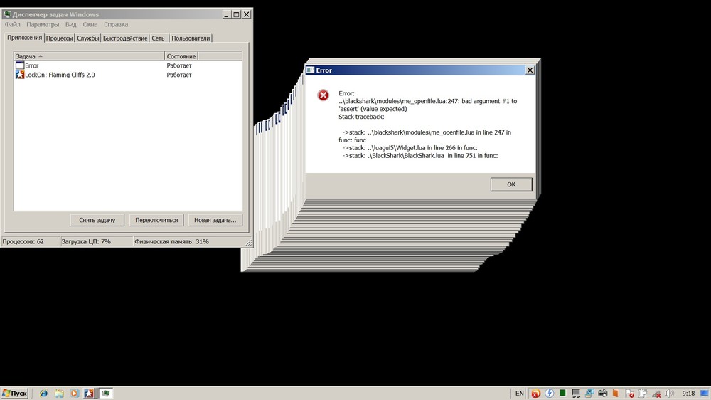Click the green square CPU meter tray icon
Viewport: 711px width, 400px height.
coord(562,393)
